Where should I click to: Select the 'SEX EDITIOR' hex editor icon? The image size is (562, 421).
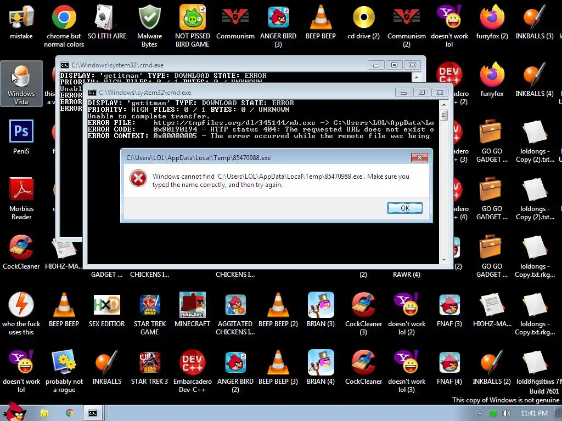[x=107, y=310]
